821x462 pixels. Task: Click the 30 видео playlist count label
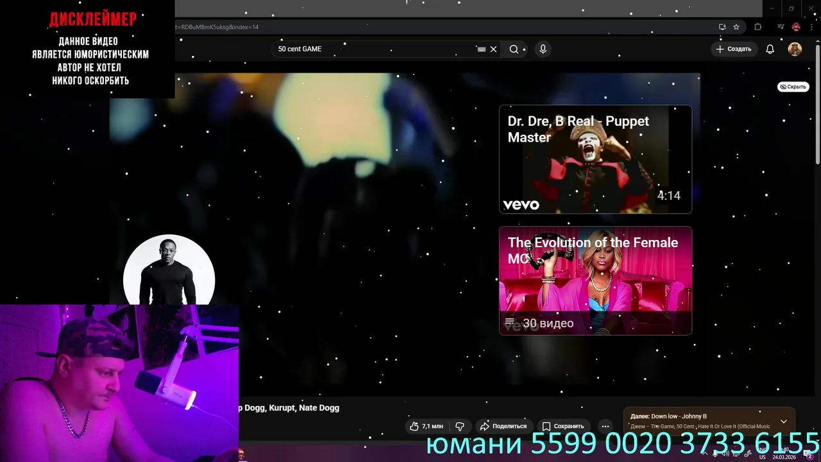pos(548,323)
